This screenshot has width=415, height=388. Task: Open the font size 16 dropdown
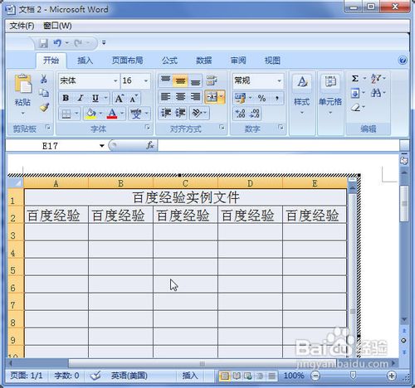tap(146, 80)
